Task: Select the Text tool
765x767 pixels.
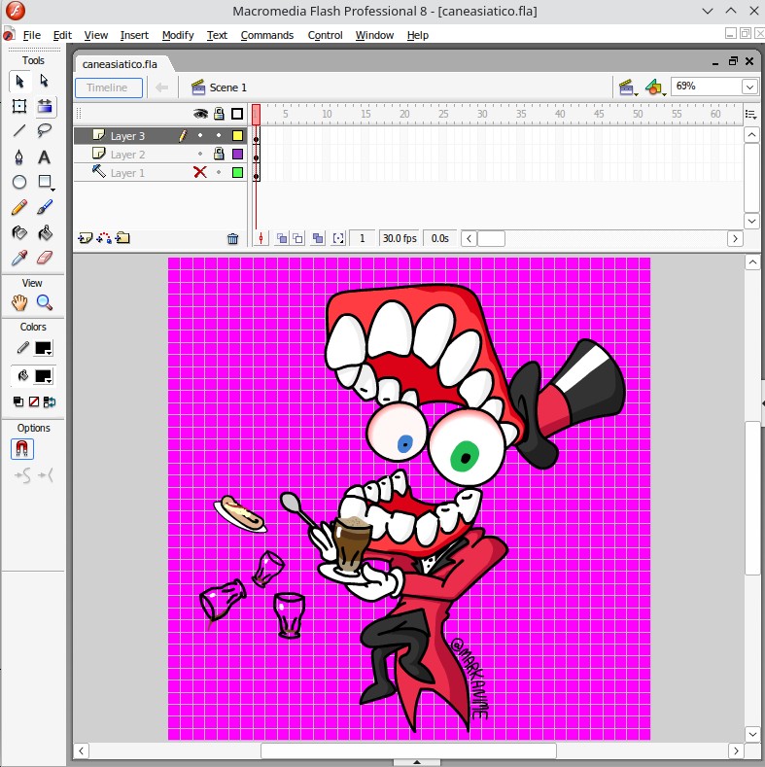Action: 45,157
